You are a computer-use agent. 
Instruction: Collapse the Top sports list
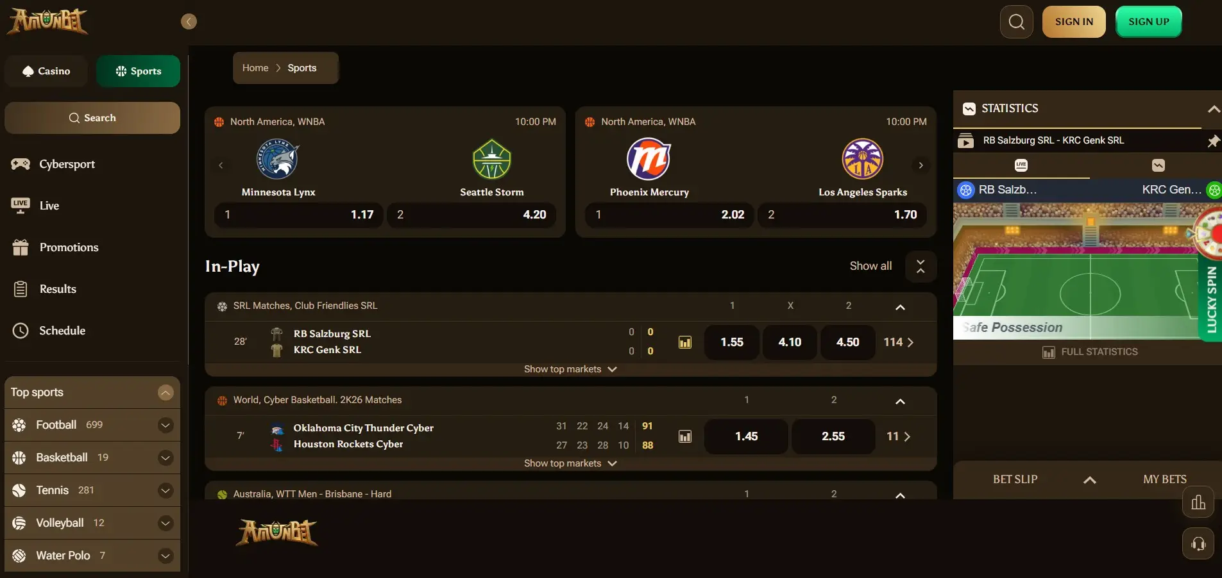point(165,392)
